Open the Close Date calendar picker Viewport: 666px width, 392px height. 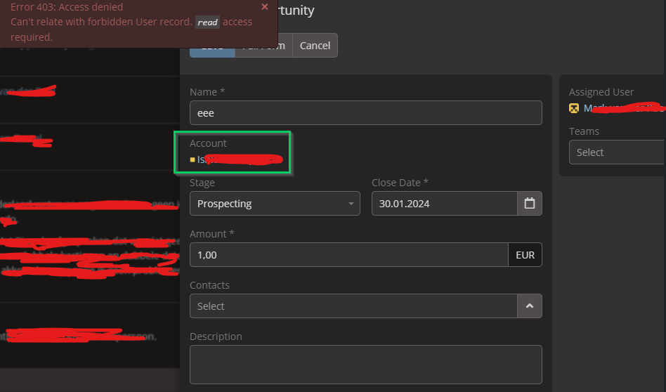coord(530,204)
